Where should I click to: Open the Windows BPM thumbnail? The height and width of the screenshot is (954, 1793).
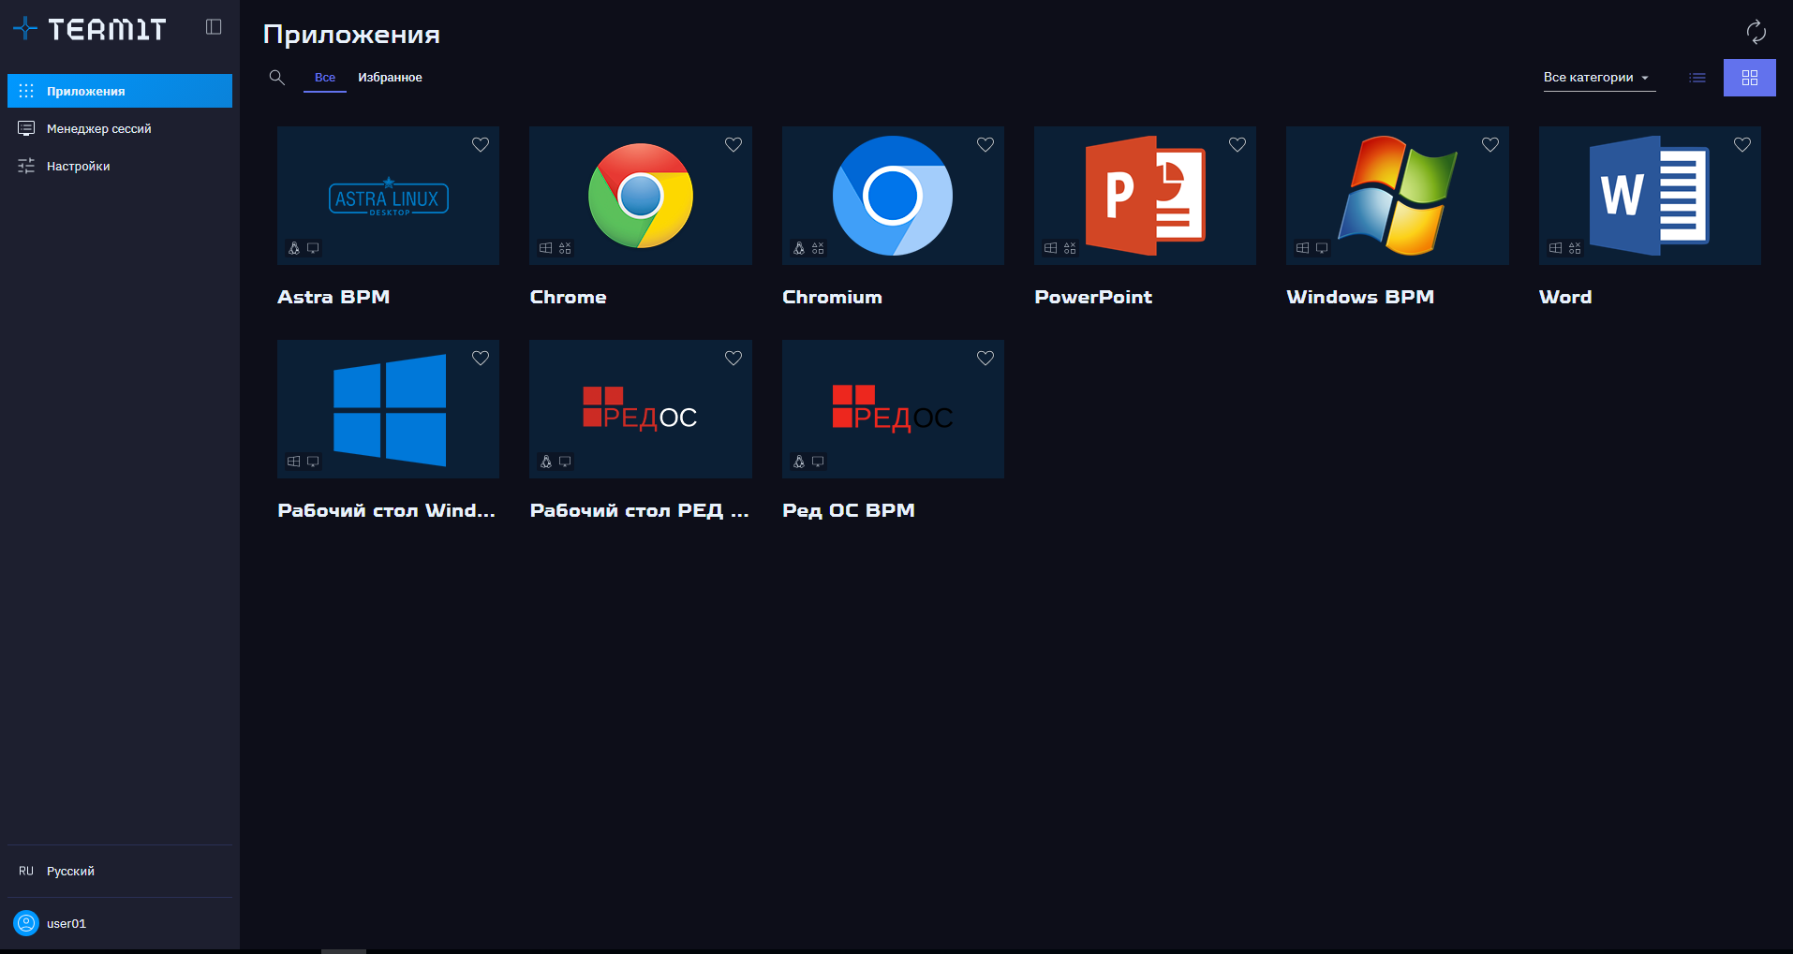[1398, 196]
